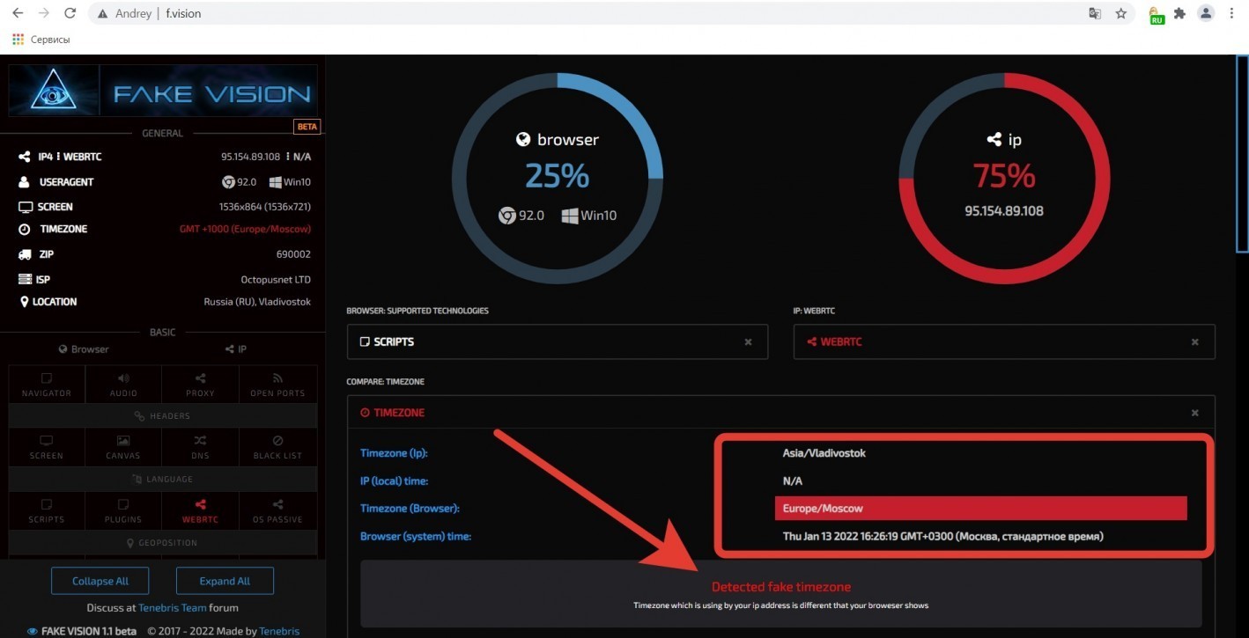Open the AUDIO check tile
Screen dimensions: 1249x638
click(x=123, y=385)
